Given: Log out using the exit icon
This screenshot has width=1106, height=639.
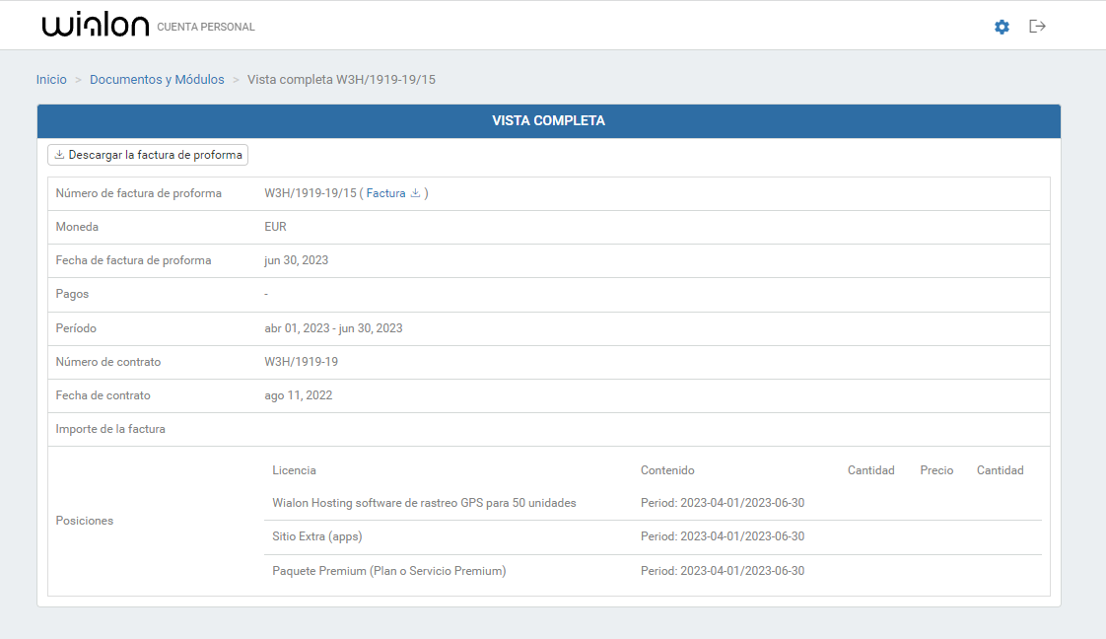Looking at the screenshot, I should coord(1037,27).
